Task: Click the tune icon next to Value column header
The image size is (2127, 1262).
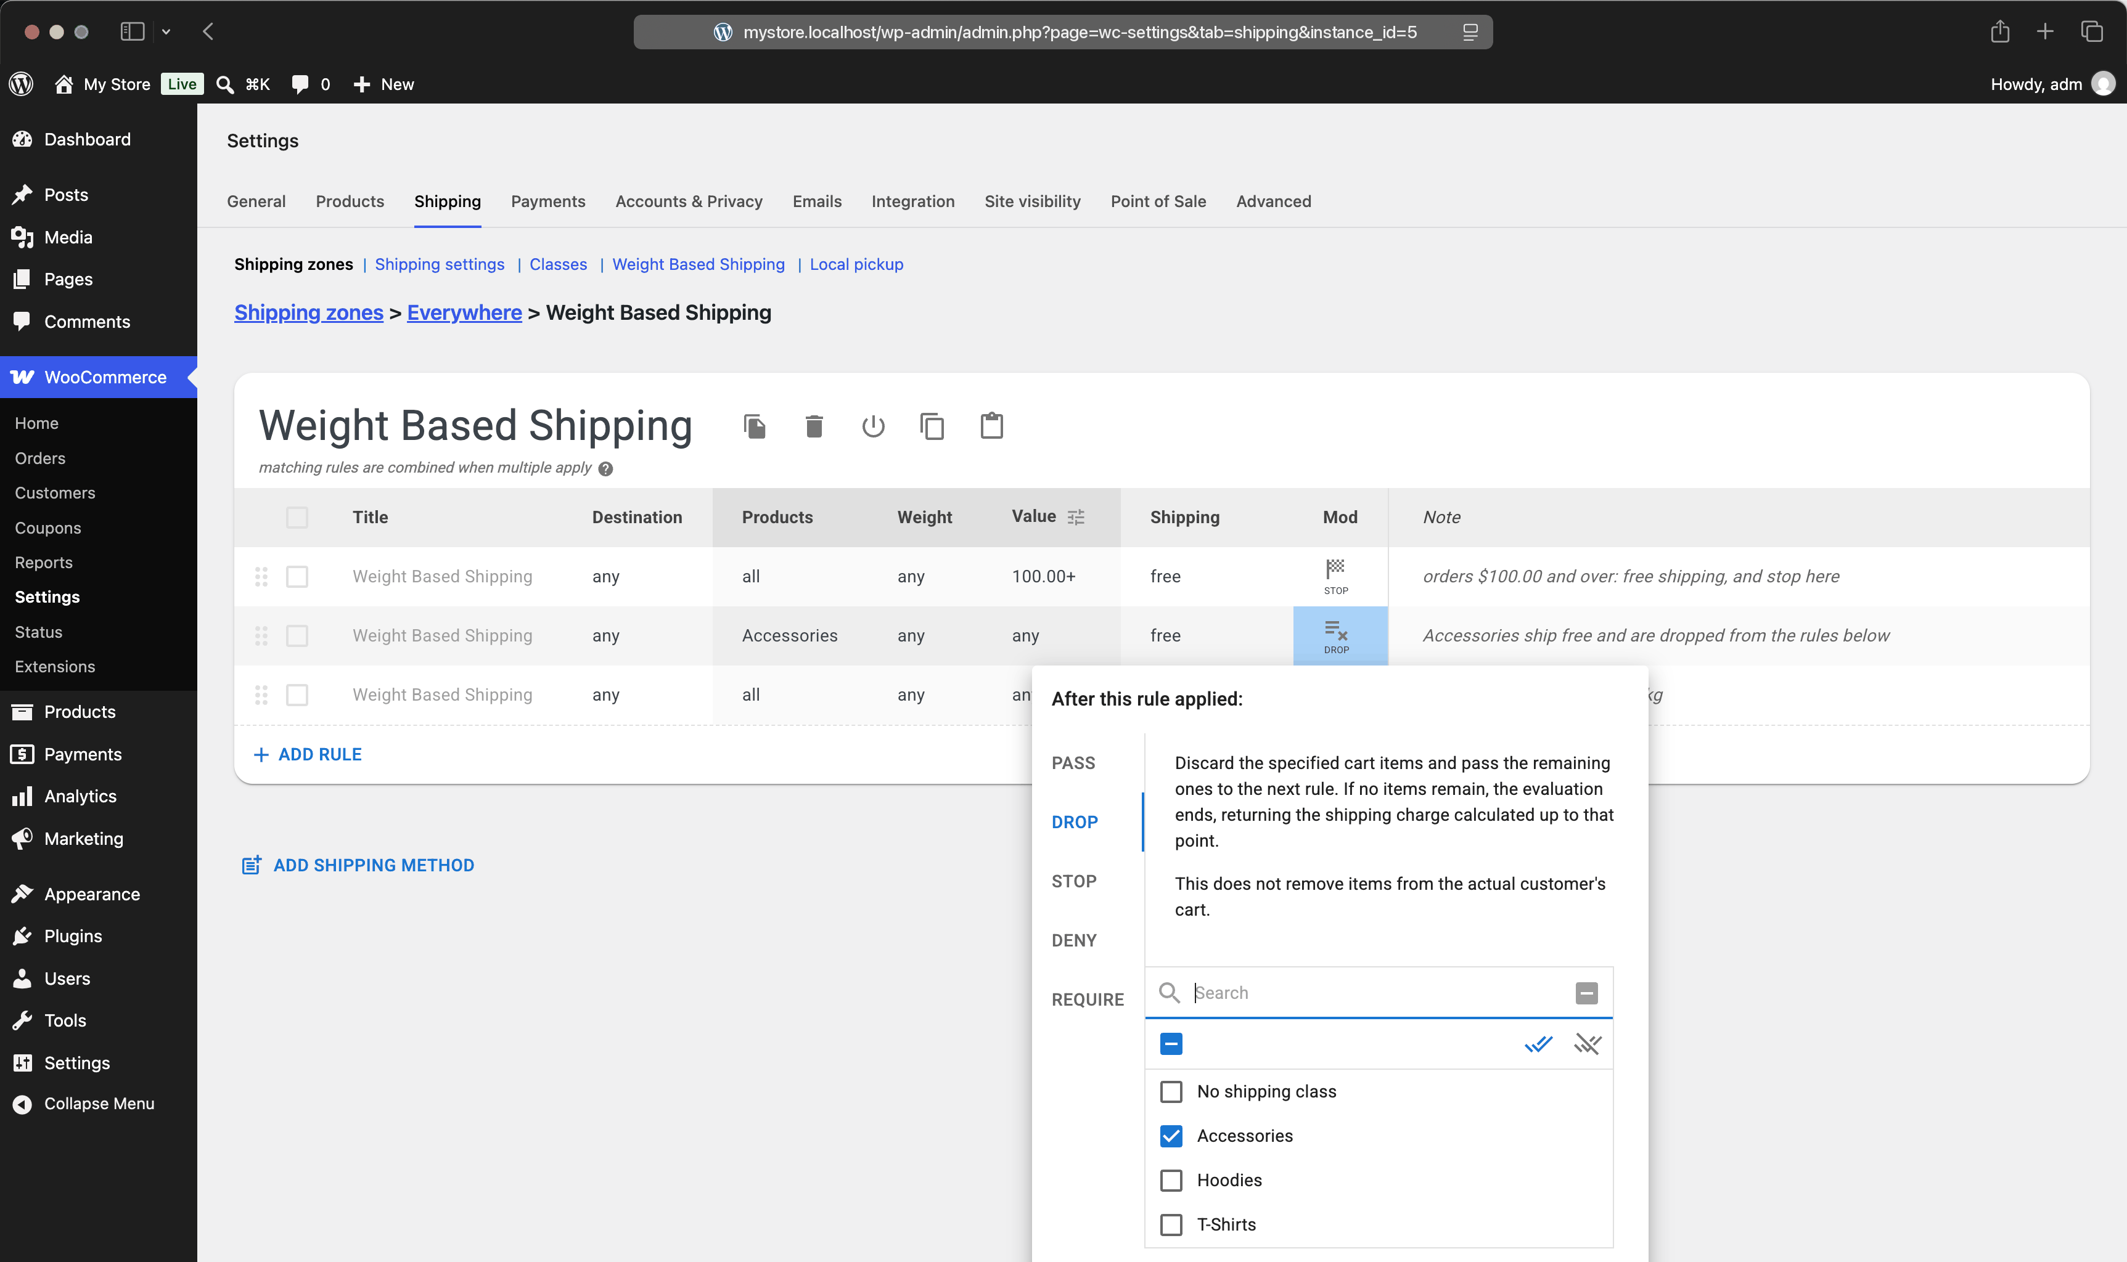Action: (x=1076, y=517)
